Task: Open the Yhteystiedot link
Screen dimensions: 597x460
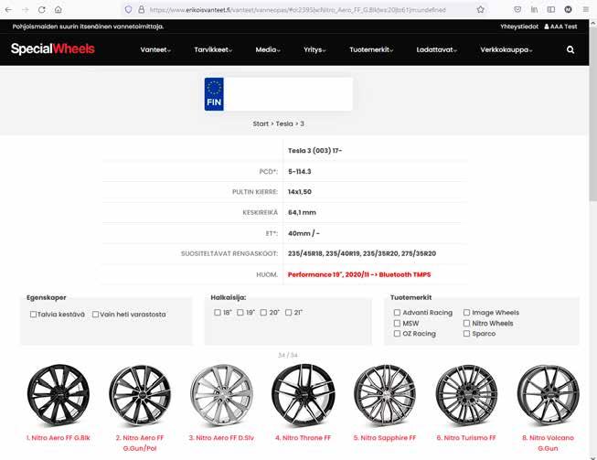Action: (x=519, y=27)
